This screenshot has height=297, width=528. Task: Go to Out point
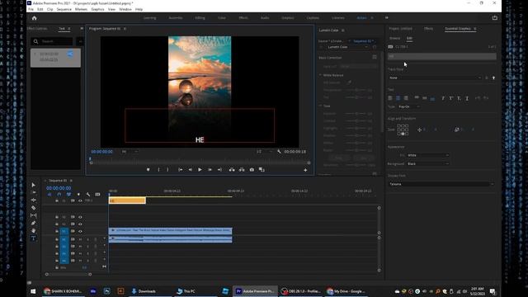coord(219,170)
